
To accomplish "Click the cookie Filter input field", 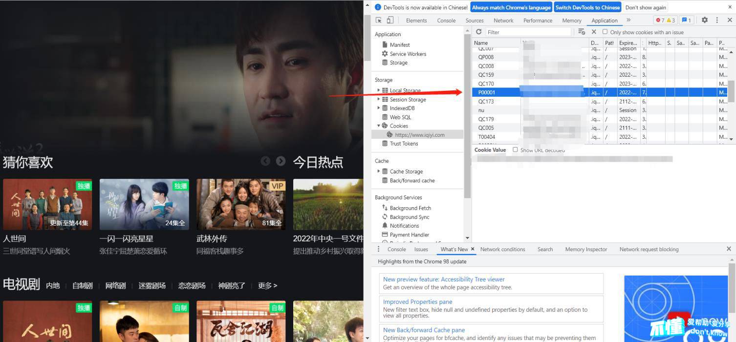I will [x=528, y=32].
